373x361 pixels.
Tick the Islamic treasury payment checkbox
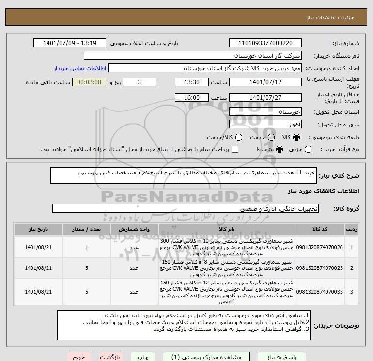[235, 149]
